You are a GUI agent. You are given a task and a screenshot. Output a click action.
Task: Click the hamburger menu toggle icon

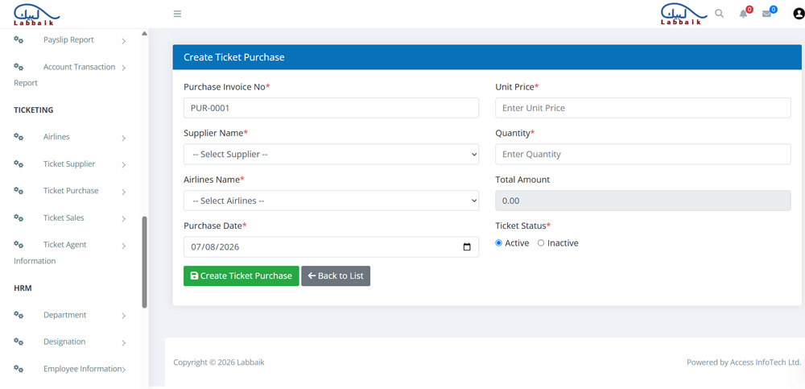pos(177,14)
